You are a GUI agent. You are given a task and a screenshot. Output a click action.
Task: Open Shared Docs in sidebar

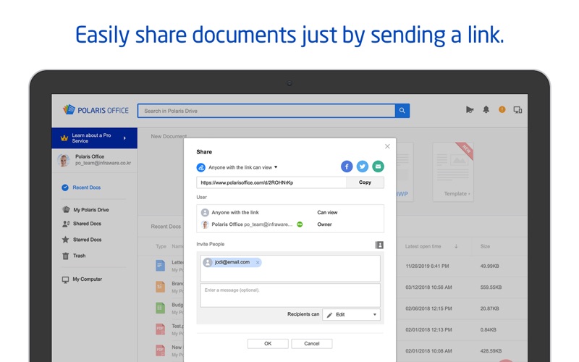tap(87, 224)
